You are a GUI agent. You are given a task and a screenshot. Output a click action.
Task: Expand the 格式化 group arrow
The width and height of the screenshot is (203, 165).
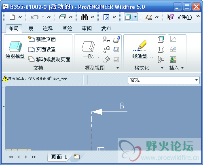[162, 68]
